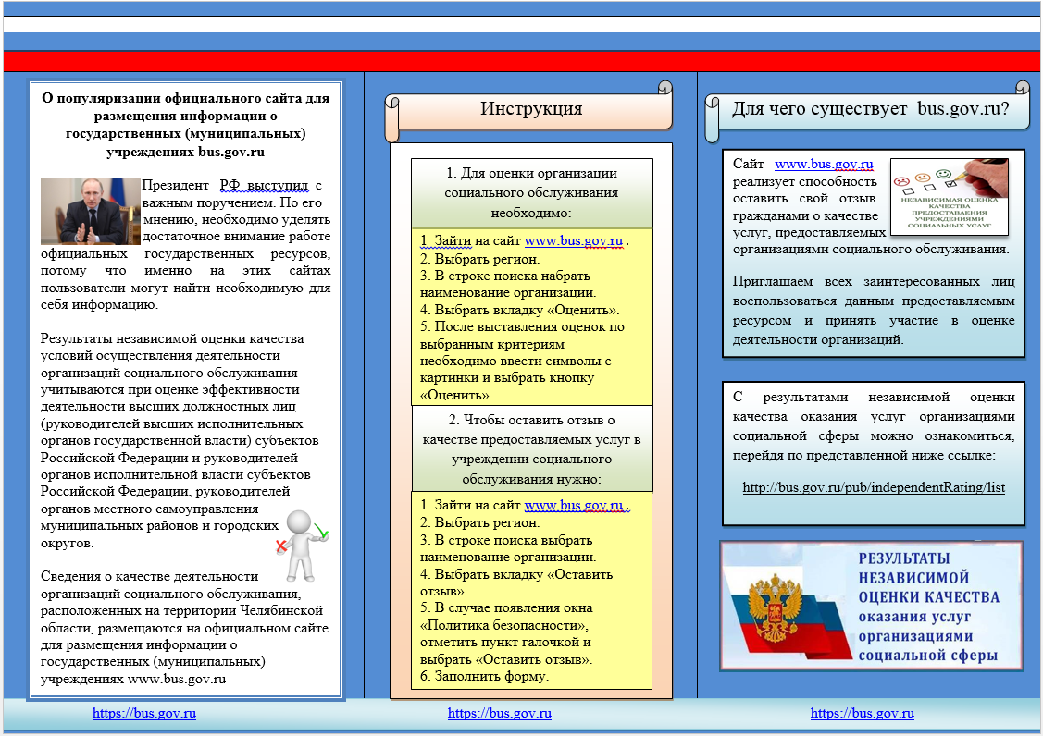The height and width of the screenshot is (736, 1043).
Task: Click the «Независимая оценка качества» checklist image
Action: (949, 195)
